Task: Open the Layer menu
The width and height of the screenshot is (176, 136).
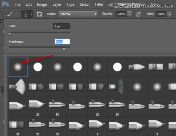Action: click(57, 5)
